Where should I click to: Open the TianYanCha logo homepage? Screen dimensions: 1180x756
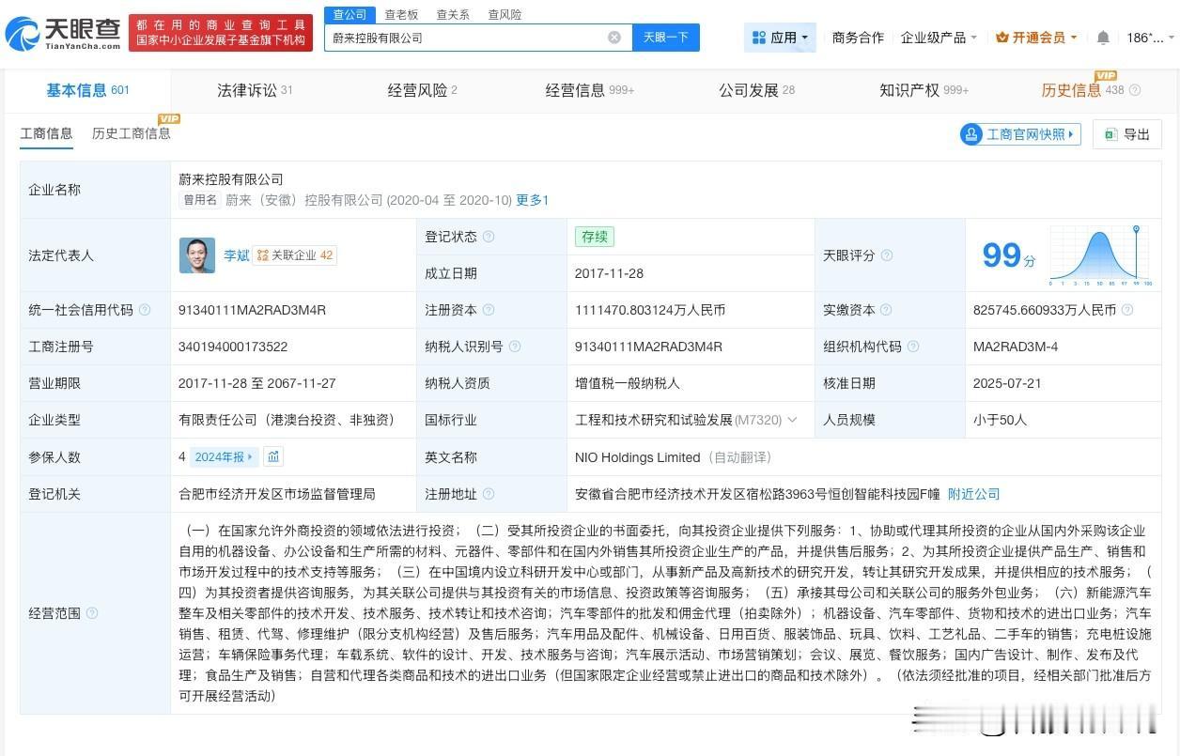pyautogui.click(x=62, y=33)
